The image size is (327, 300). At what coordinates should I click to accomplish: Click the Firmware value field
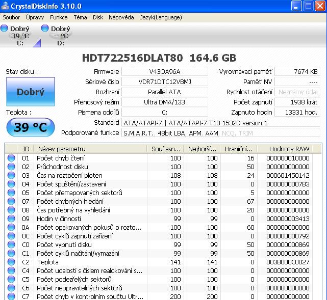(x=165, y=72)
